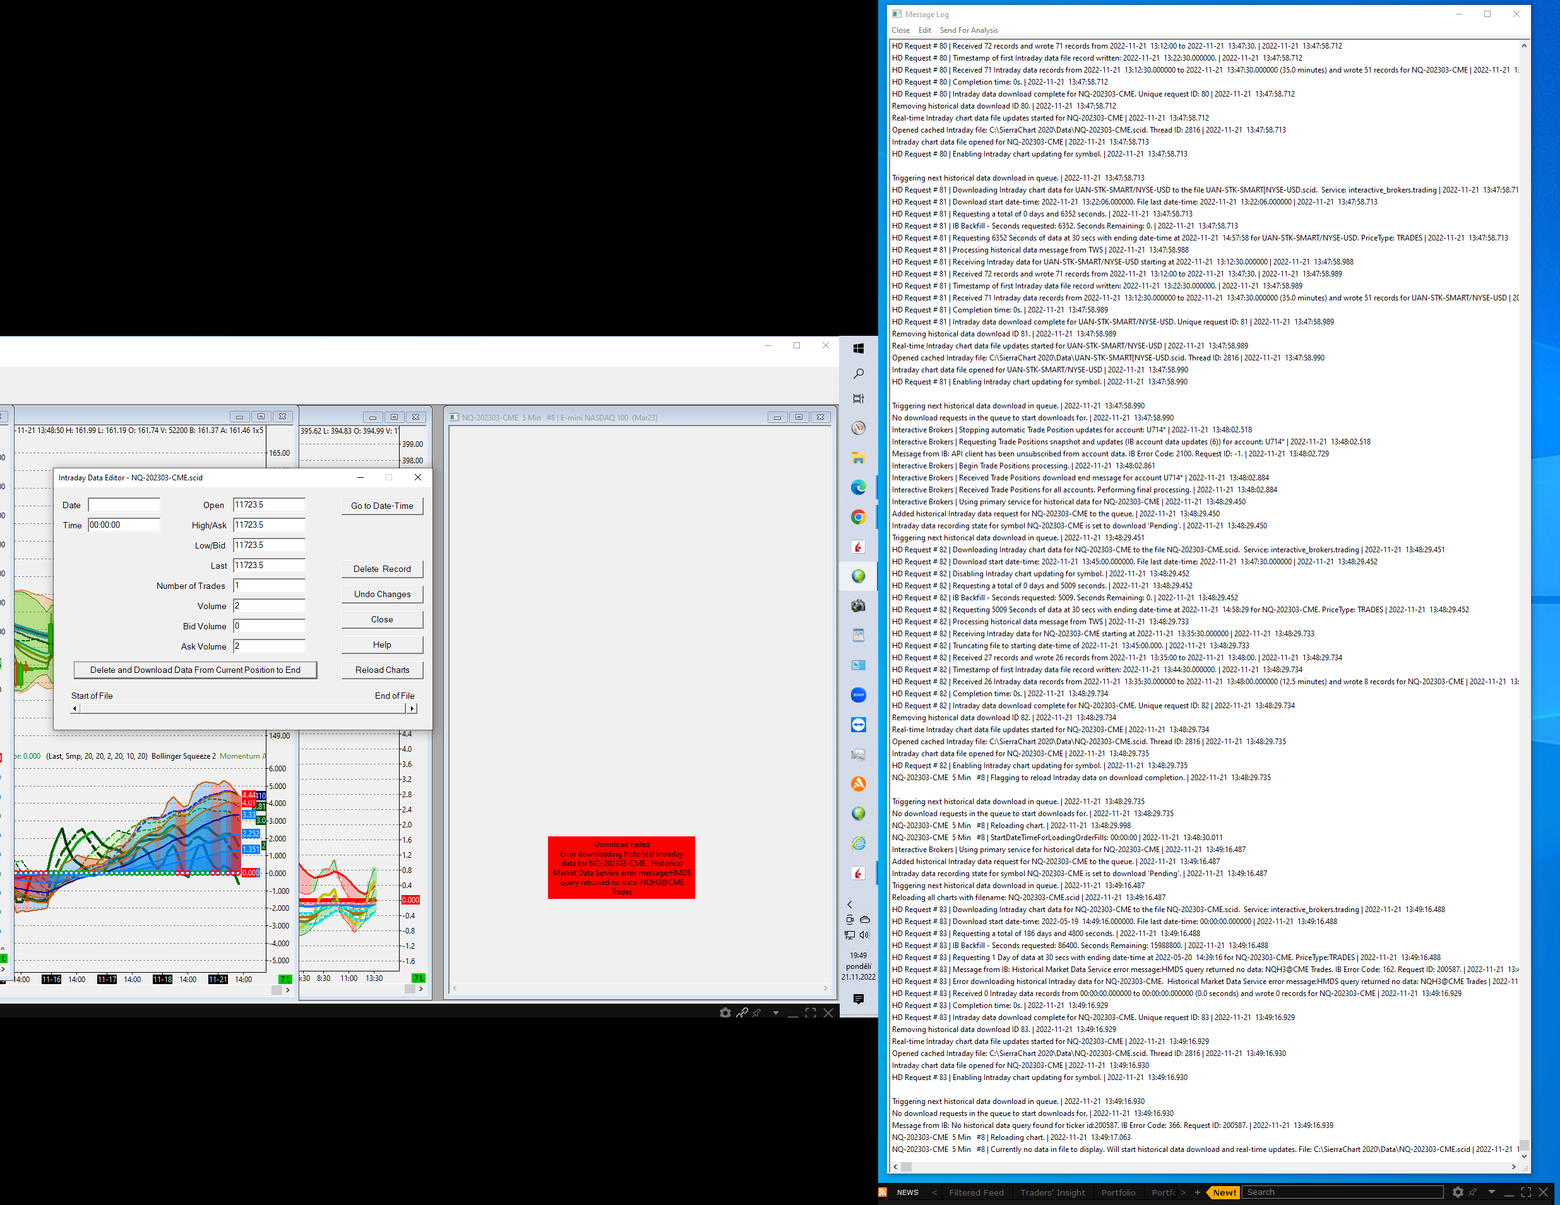Image resolution: width=1560 pixels, height=1205 pixels.
Task: Switch to the Traders' Insight tab
Action: 1052,1192
